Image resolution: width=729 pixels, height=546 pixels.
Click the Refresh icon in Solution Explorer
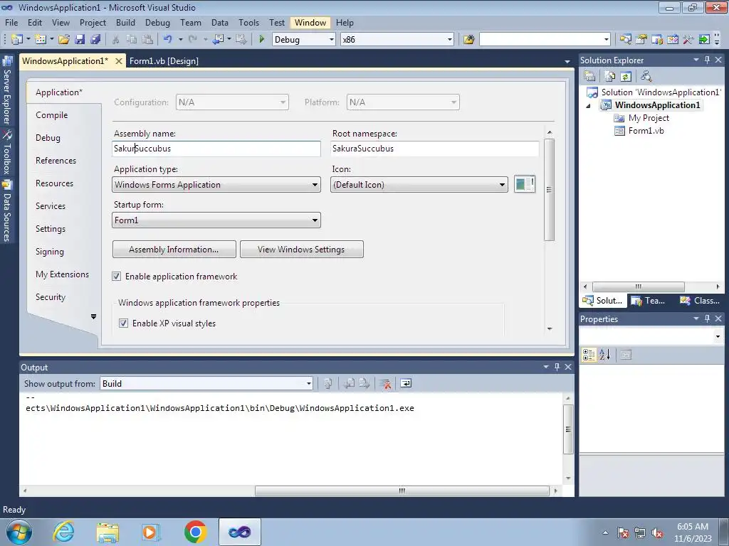[x=626, y=76]
